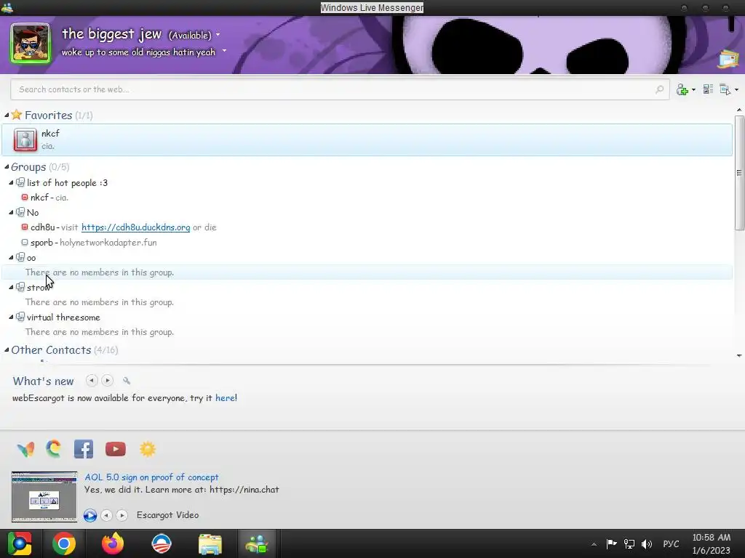This screenshot has width=745, height=558.
Task: Select nkcf in hot people group
Action: click(49, 198)
